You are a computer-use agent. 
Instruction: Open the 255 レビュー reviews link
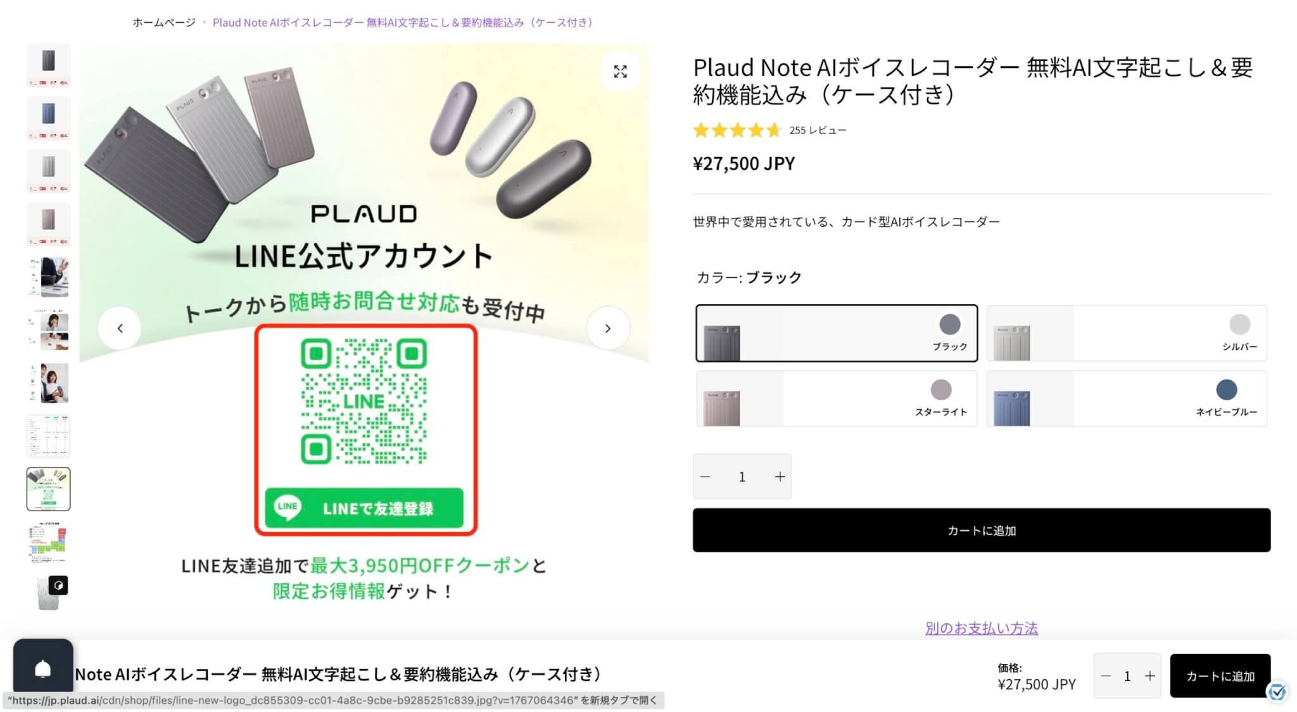coord(817,130)
